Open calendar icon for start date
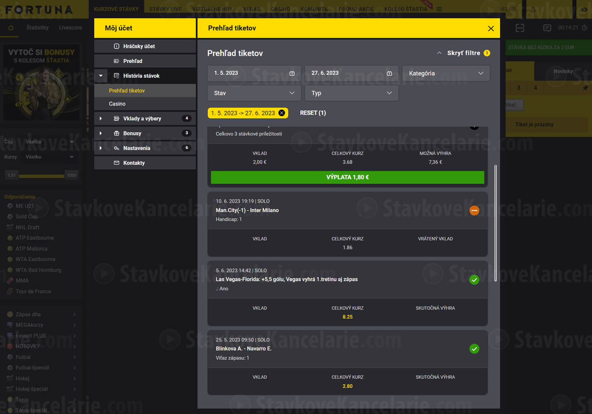This screenshot has width=592, height=414. (292, 74)
